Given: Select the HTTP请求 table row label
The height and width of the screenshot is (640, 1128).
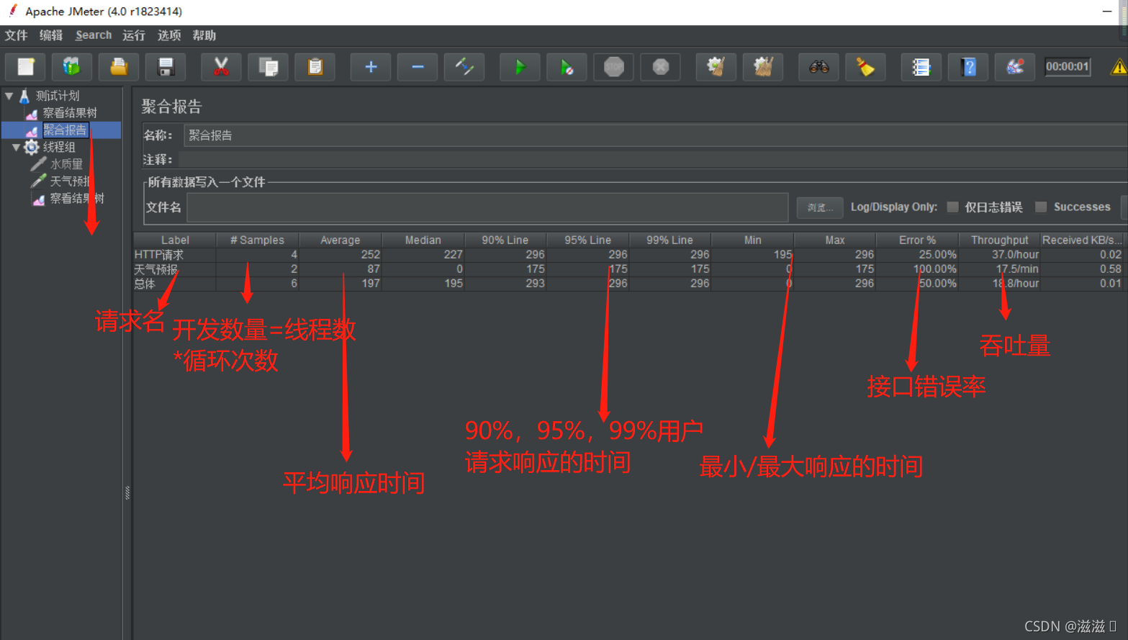Looking at the screenshot, I should 159,255.
